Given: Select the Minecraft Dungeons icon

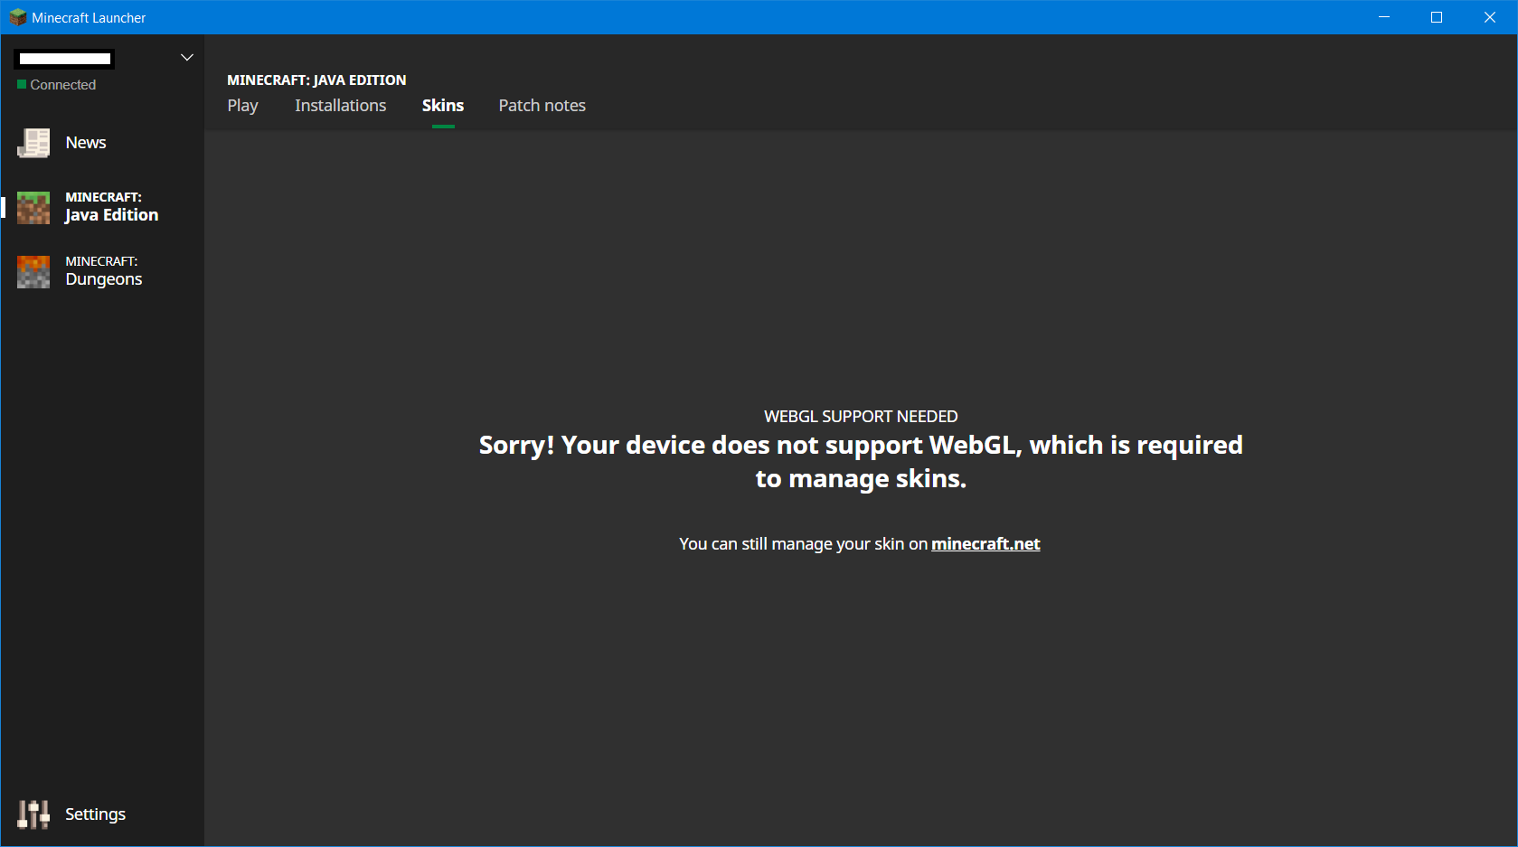Looking at the screenshot, I should [33, 271].
